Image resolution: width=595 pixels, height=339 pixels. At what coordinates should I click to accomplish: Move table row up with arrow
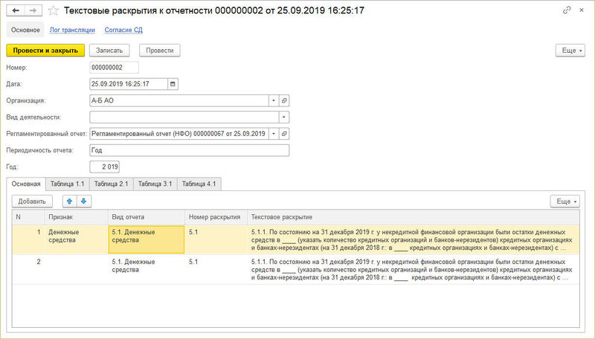point(69,201)
